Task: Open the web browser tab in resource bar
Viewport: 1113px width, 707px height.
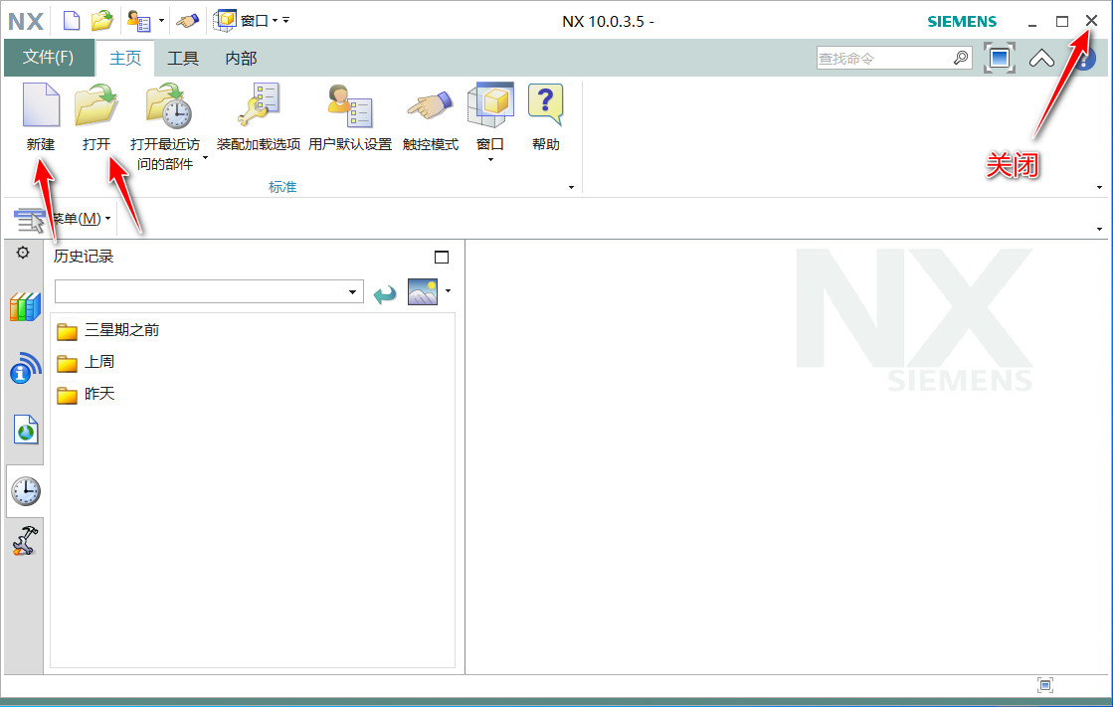Action: 26,431
